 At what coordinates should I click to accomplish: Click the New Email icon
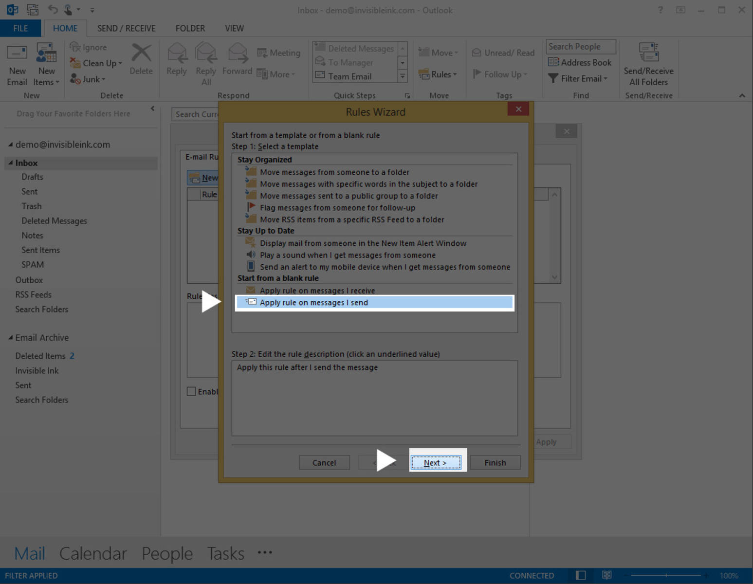click(x=17, y=64)
